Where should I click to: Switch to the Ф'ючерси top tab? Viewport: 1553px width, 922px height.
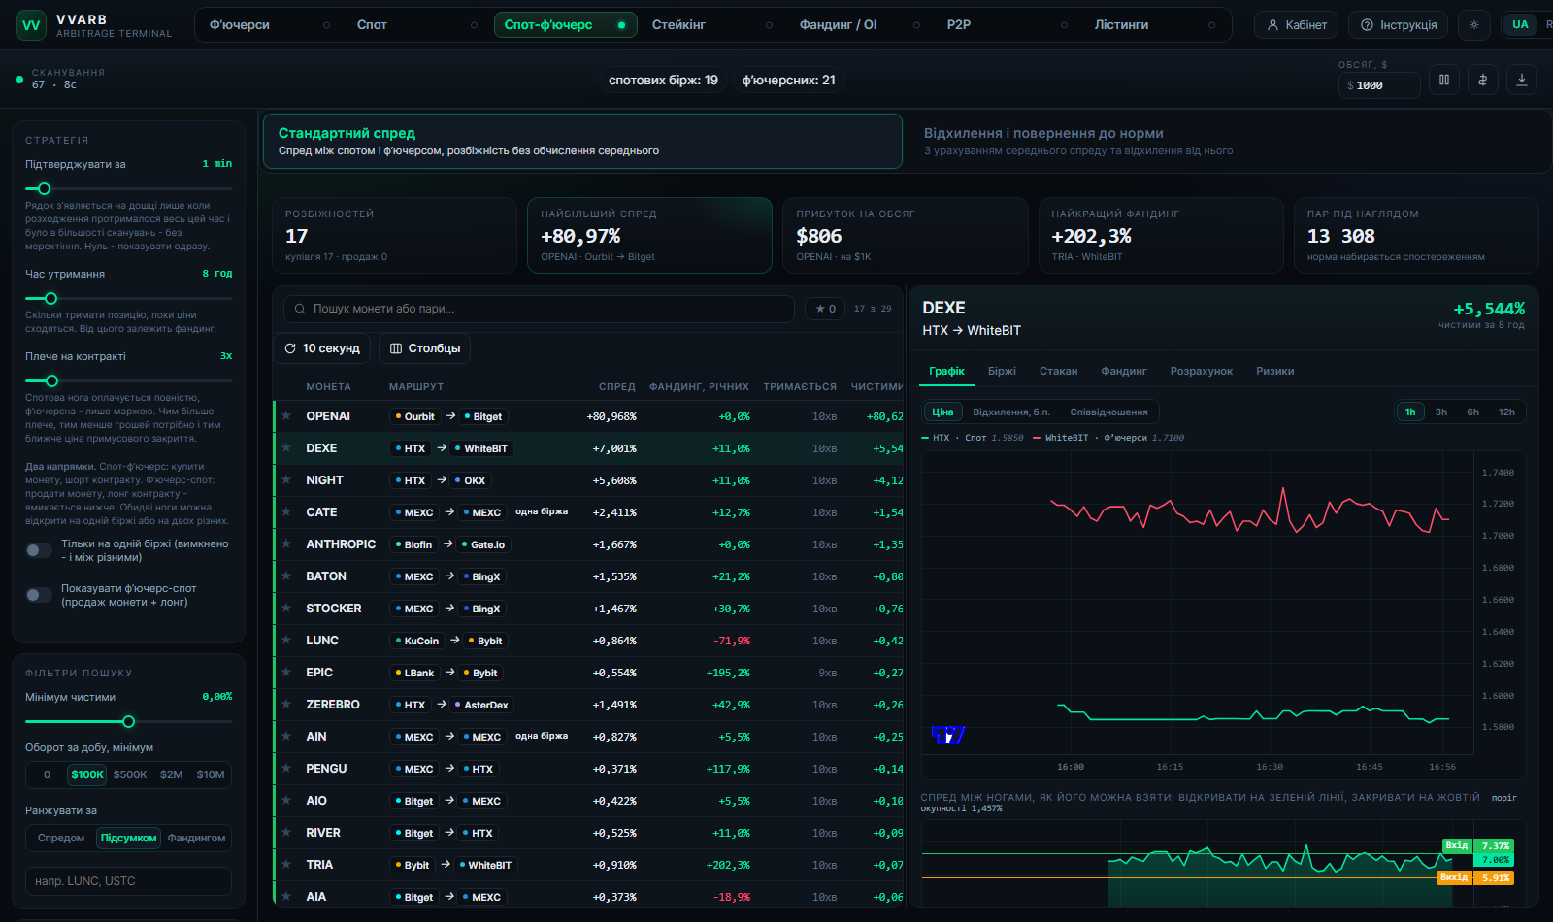[x=269, y=25]
